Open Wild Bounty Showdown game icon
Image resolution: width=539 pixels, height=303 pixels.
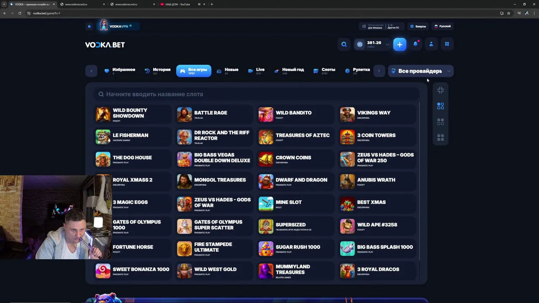click(x=103, y=114)
